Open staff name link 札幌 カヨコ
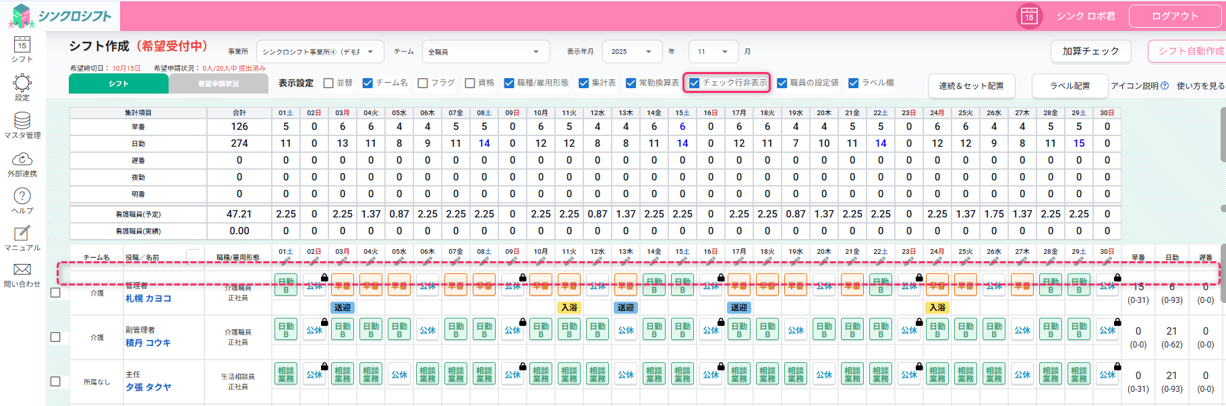This screenshot has height=406, width=1226. click(148, 298)
